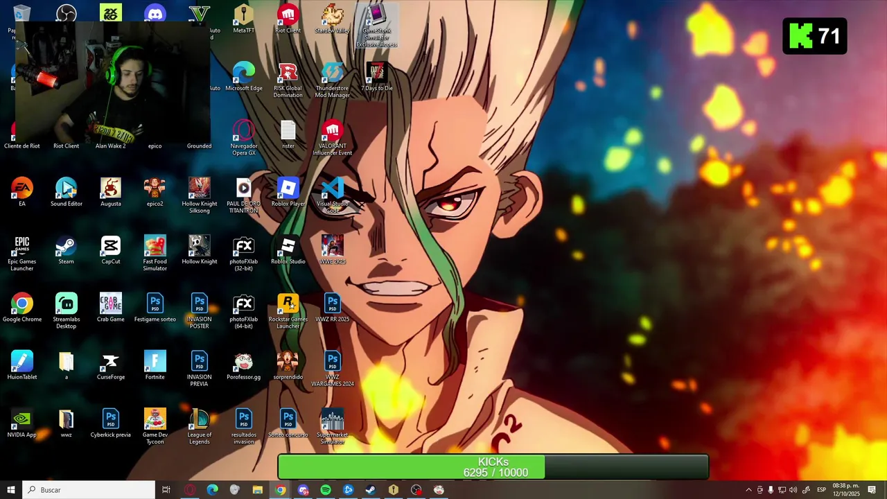The width and height of the screenshot is (887, 499).
Task: Select WWZ WARGAMES 2024 PSD file
Action: point(332,369)
